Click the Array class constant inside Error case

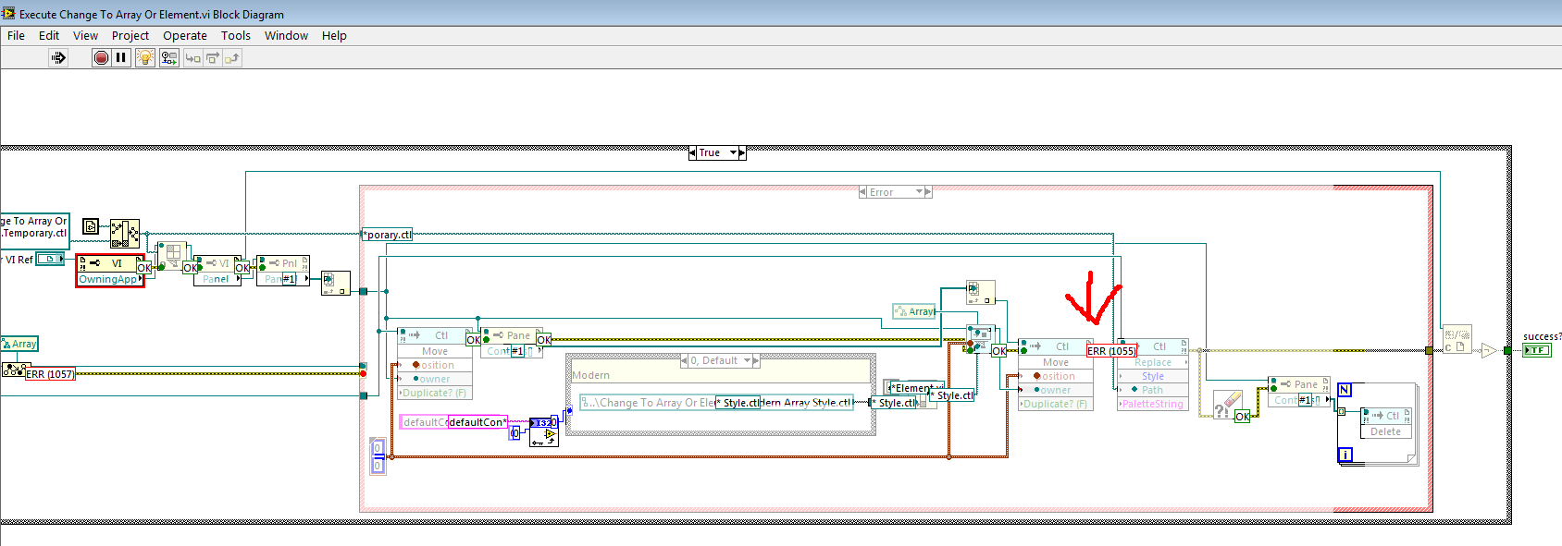click(x=914, y=311)
